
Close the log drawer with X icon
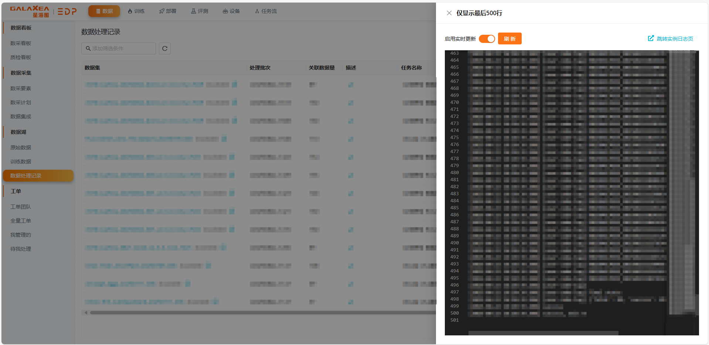coord(449,13)
